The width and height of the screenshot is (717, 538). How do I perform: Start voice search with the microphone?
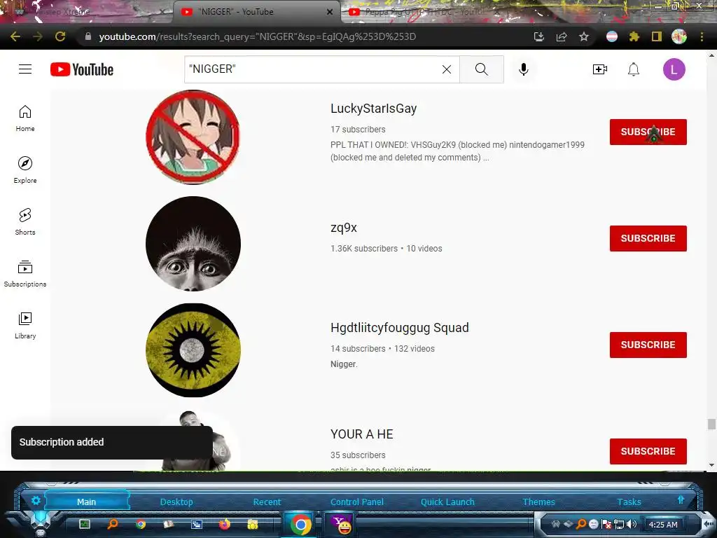coord(524,69)
